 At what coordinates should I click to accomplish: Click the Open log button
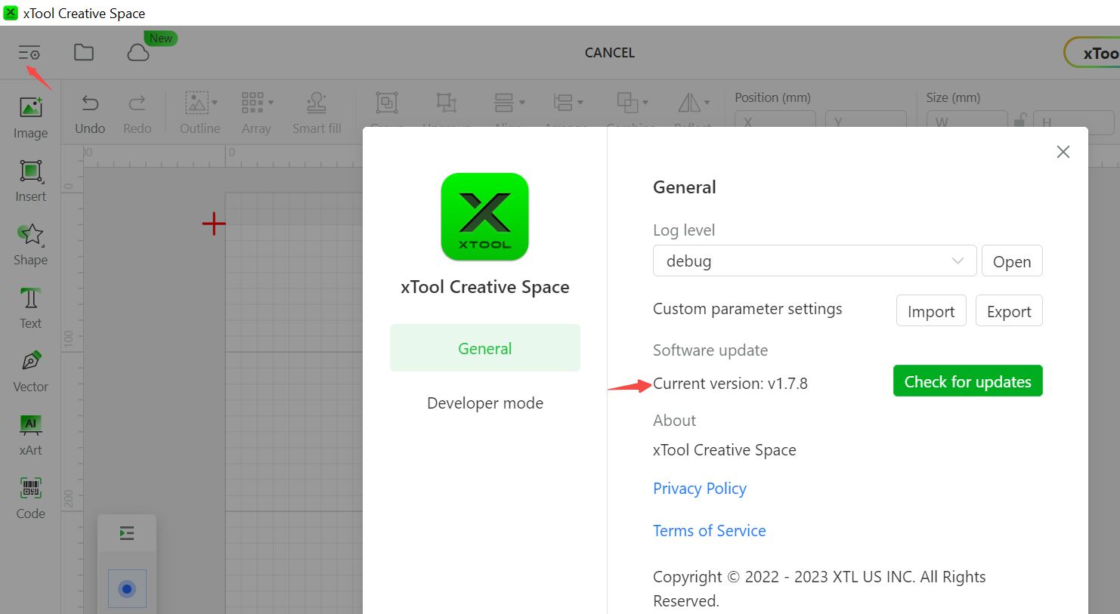click(1012, 261)
